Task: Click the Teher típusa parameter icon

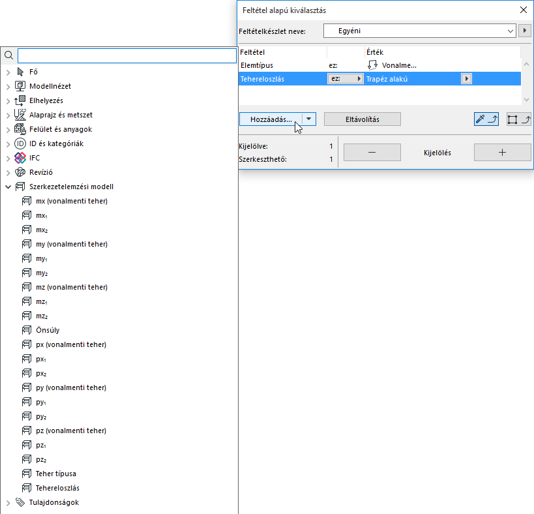Action: coord(27,474)
